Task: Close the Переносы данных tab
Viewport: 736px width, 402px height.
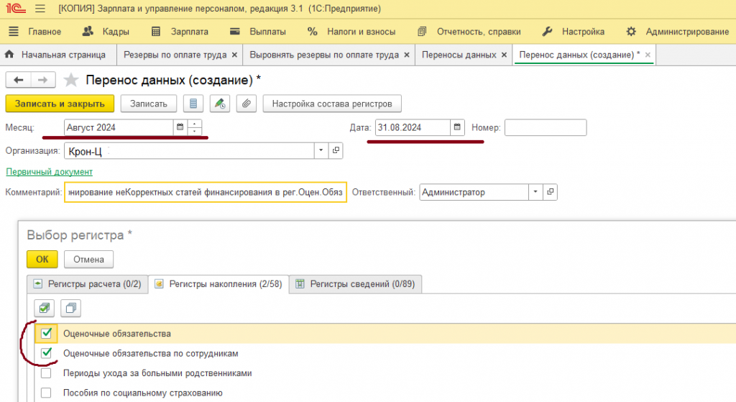Action: coord(504,55)
